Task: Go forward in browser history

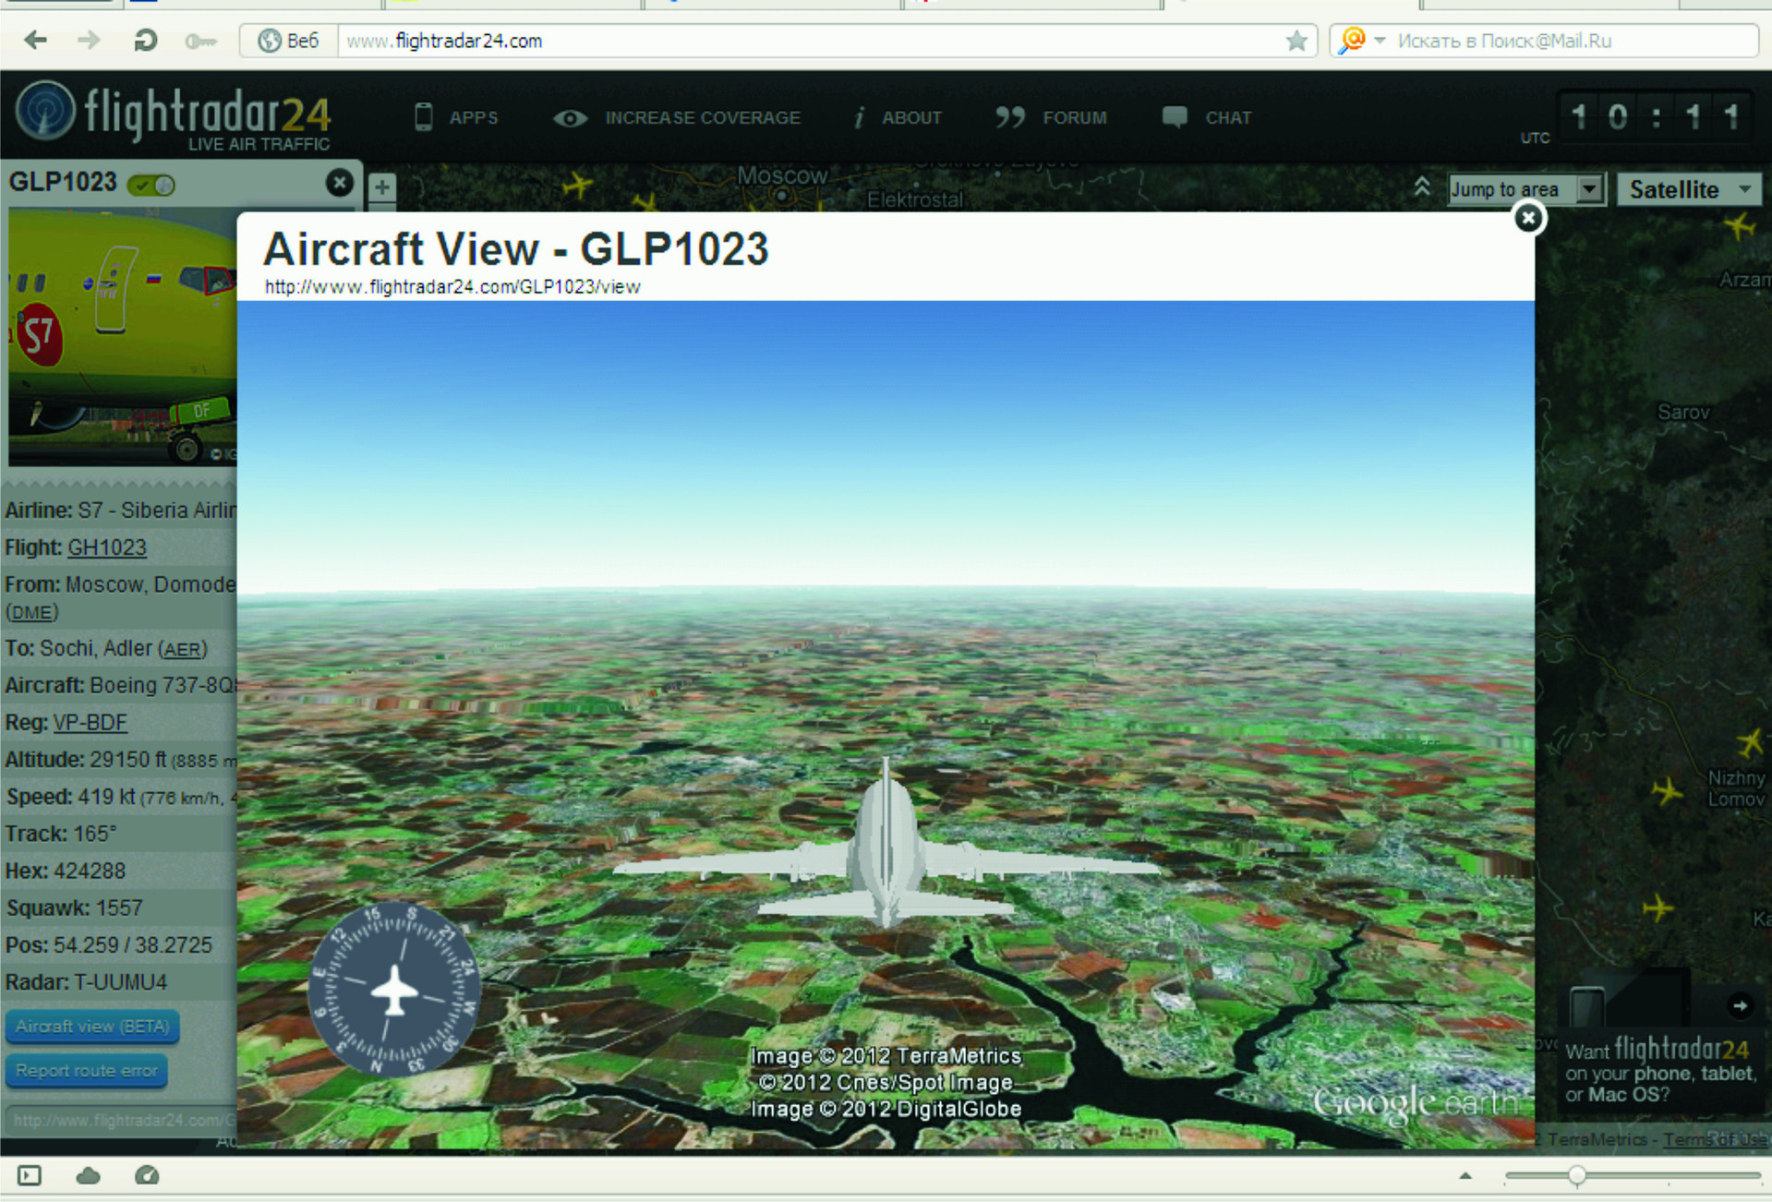Action: point(89,41)
